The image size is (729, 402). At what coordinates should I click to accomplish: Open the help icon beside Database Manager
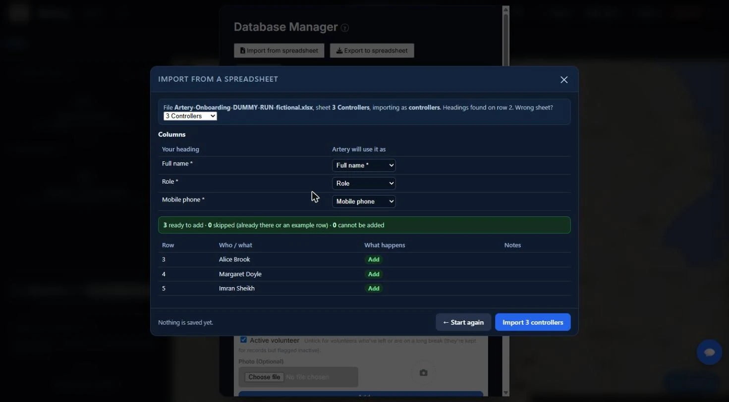point(345,28)
